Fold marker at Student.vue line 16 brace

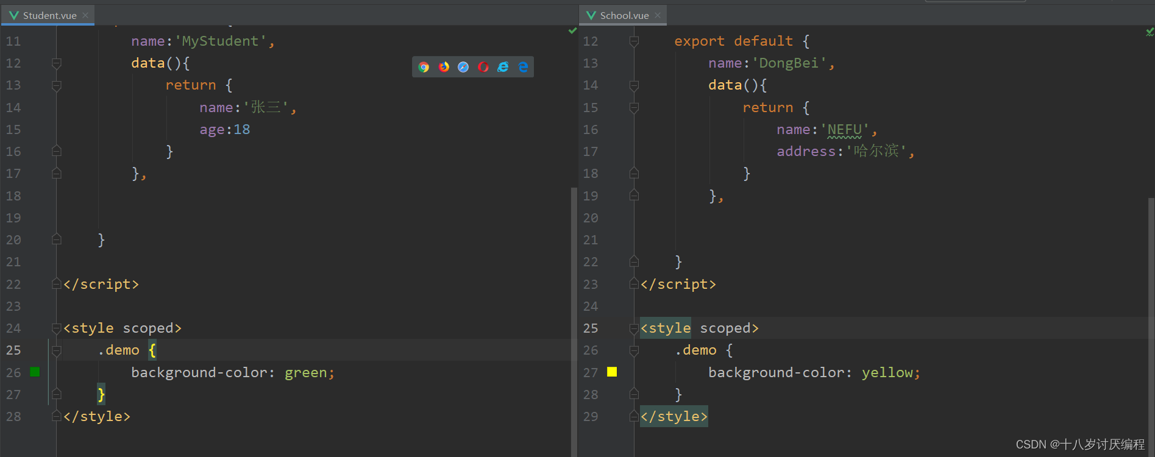coord(57,151)
